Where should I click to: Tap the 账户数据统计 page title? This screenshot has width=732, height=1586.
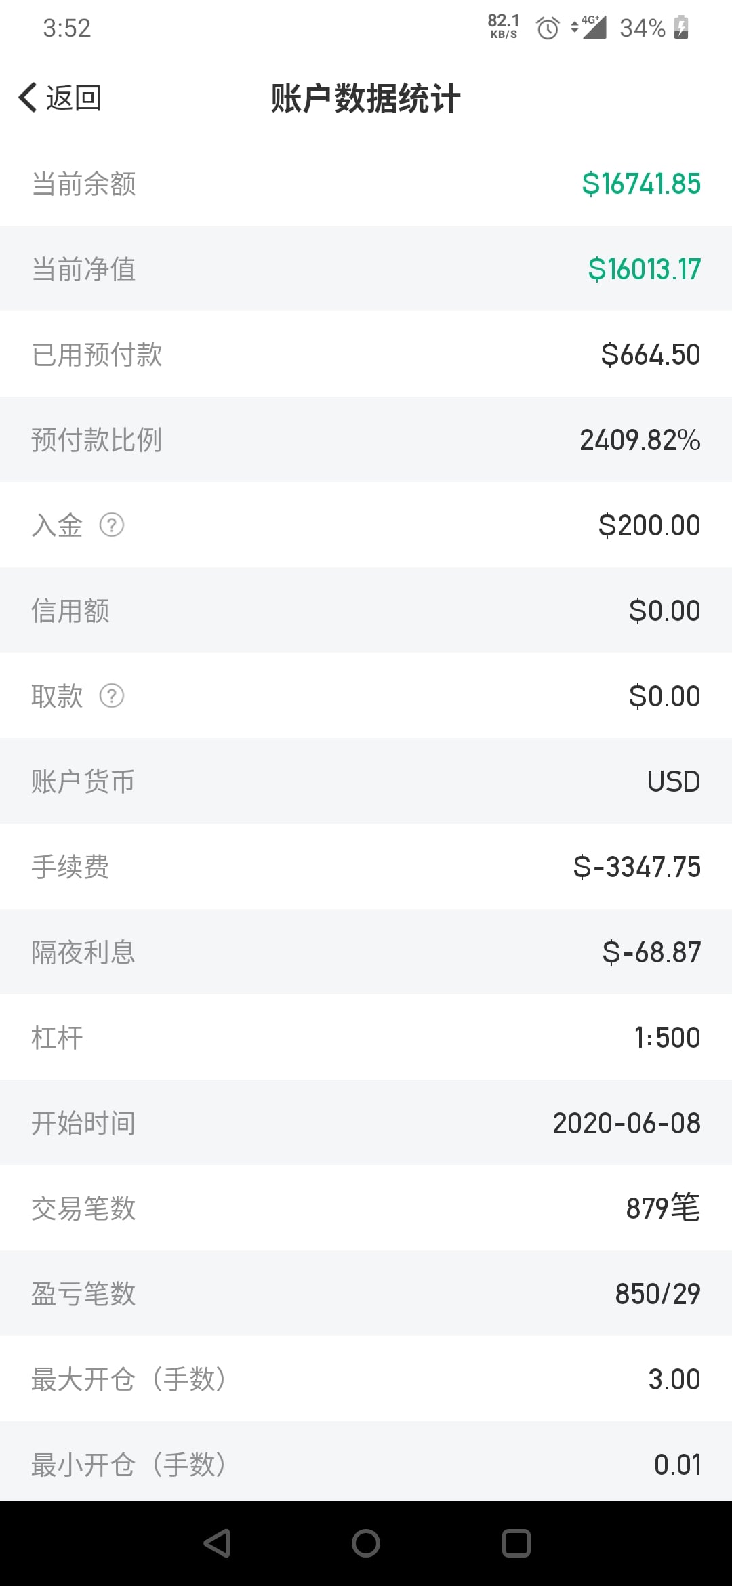pyautogui.click(x=366, y=99)
